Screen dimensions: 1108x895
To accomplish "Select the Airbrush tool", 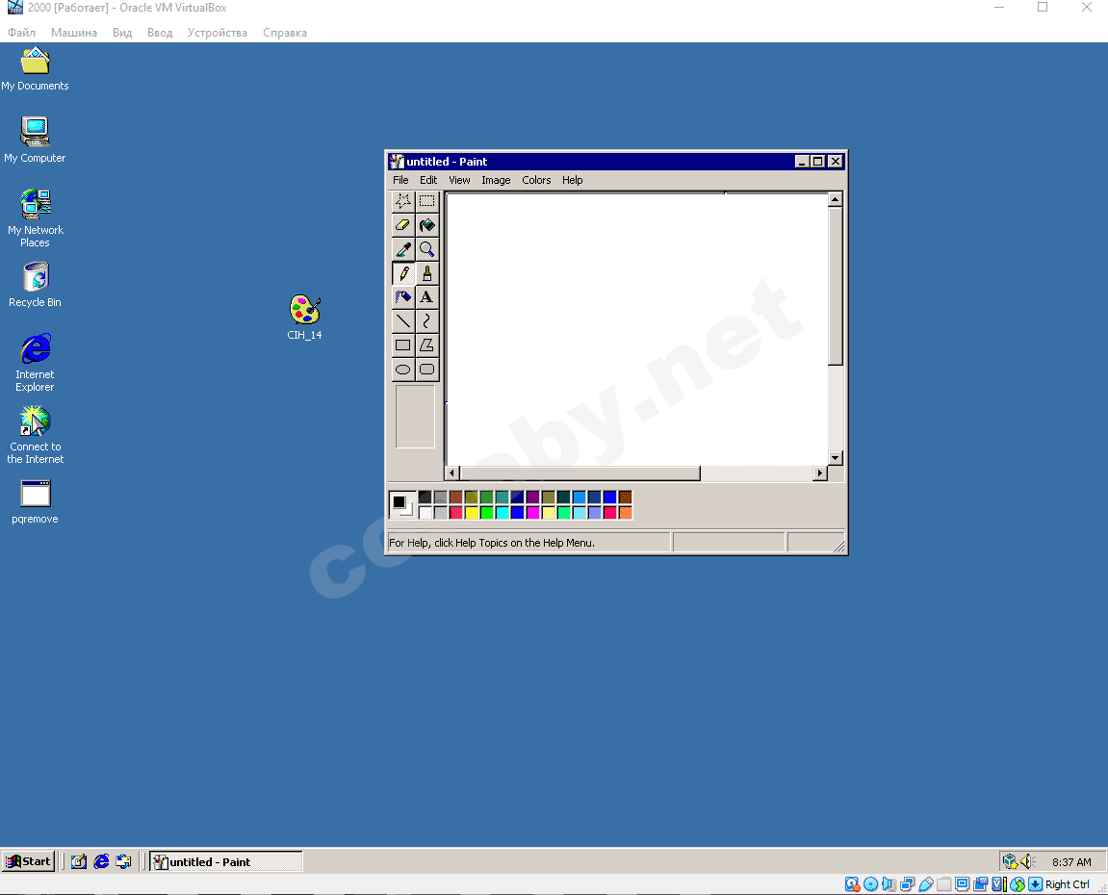I will [x=402, y=296].
